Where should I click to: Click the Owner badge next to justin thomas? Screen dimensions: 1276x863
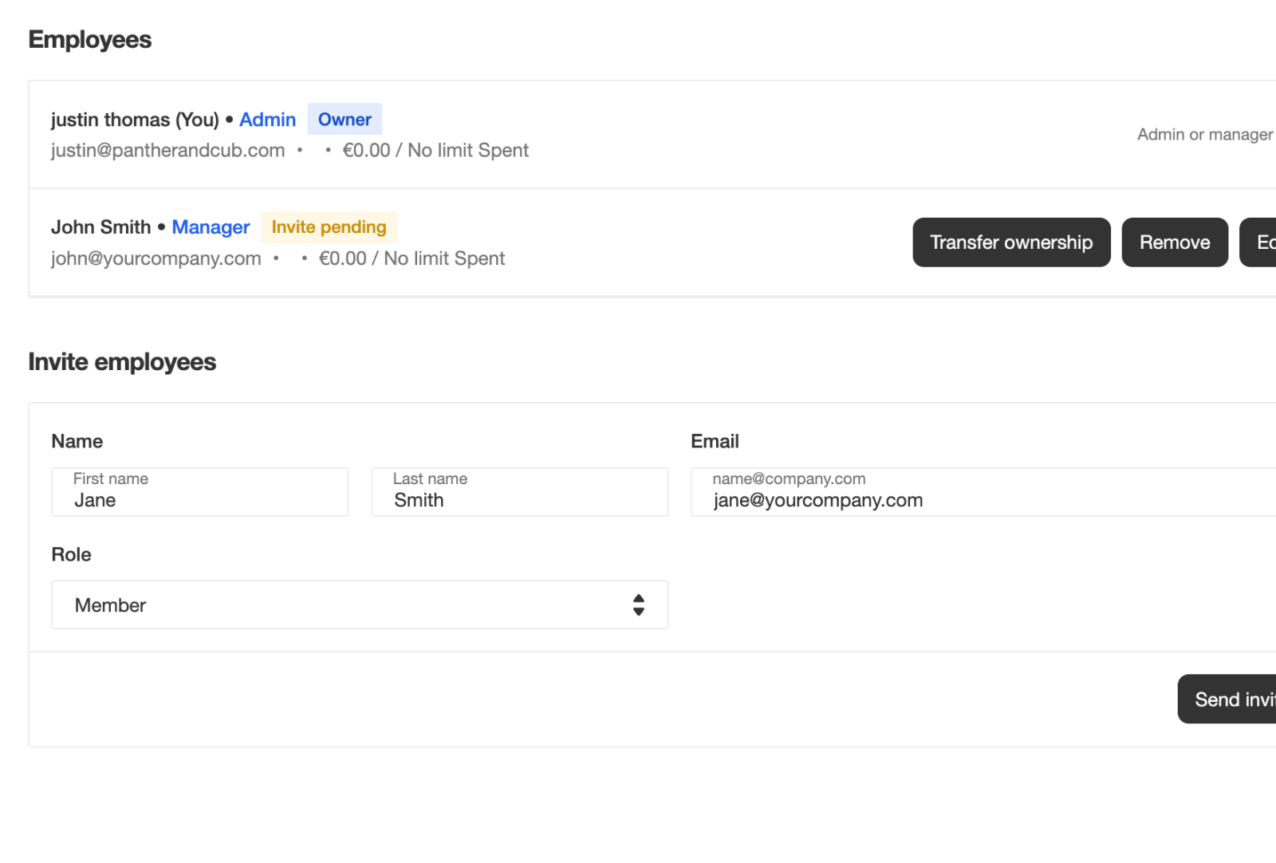tap(345, 119)
